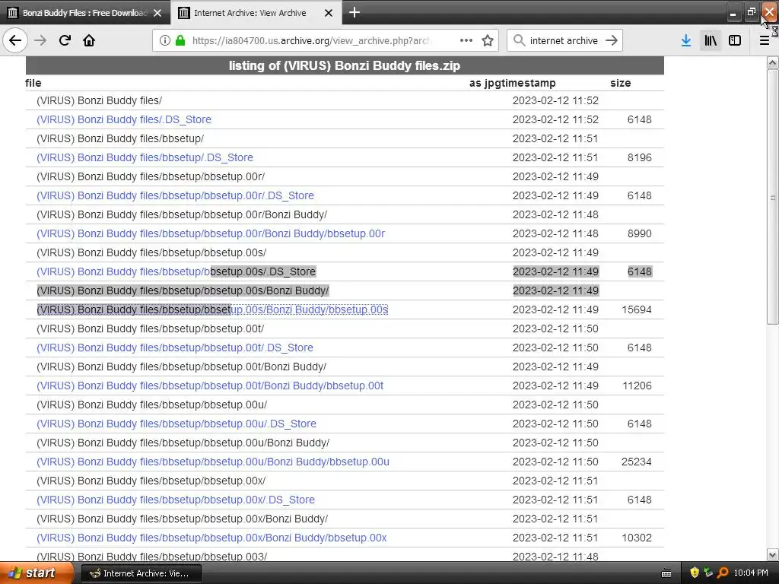The width and height of the screenshot is (779, 584).
Task: Click the tray icon left of the magnifier
Action: coord(708,573)
